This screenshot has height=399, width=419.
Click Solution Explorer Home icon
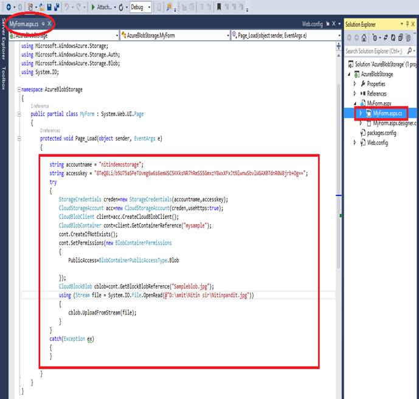pos(364,38)
